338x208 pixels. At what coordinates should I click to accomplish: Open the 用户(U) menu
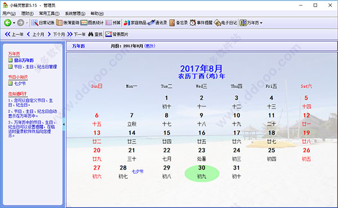click(9, 14)
